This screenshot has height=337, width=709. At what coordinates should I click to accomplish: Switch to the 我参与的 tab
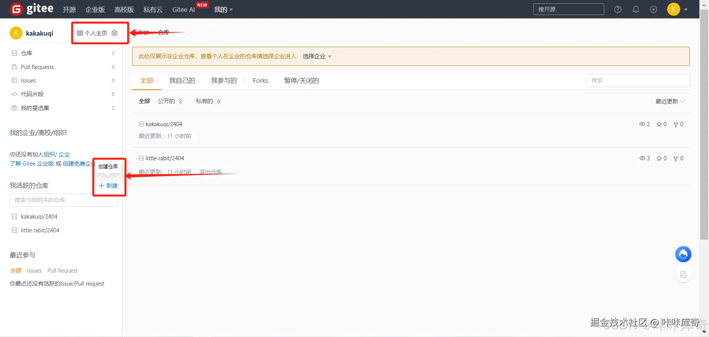(x=224, y=81)
